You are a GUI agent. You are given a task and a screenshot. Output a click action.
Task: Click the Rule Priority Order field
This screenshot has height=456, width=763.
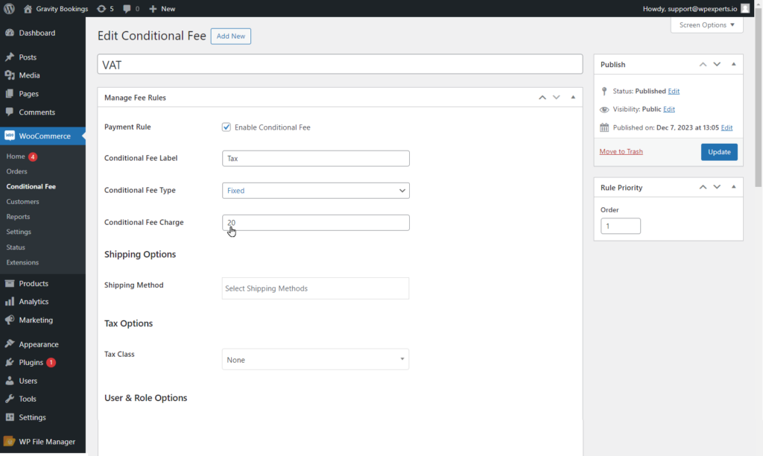(621, 226)
